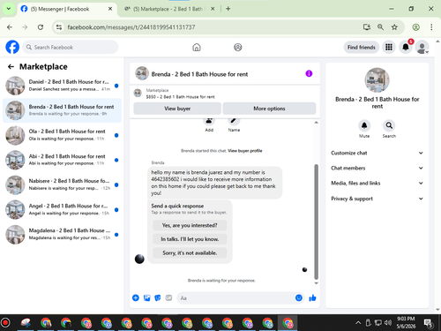Expand the Customize chat section
The width and height of the screenshot is (441, 331).
tap(377, 153)
